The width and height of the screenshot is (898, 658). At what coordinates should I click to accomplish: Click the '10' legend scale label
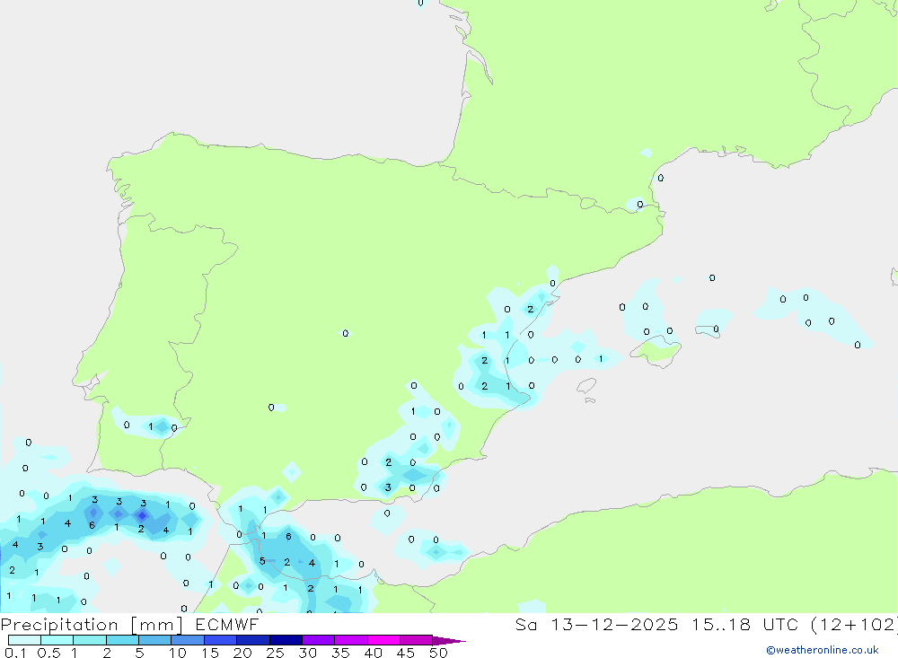[178, 653]
